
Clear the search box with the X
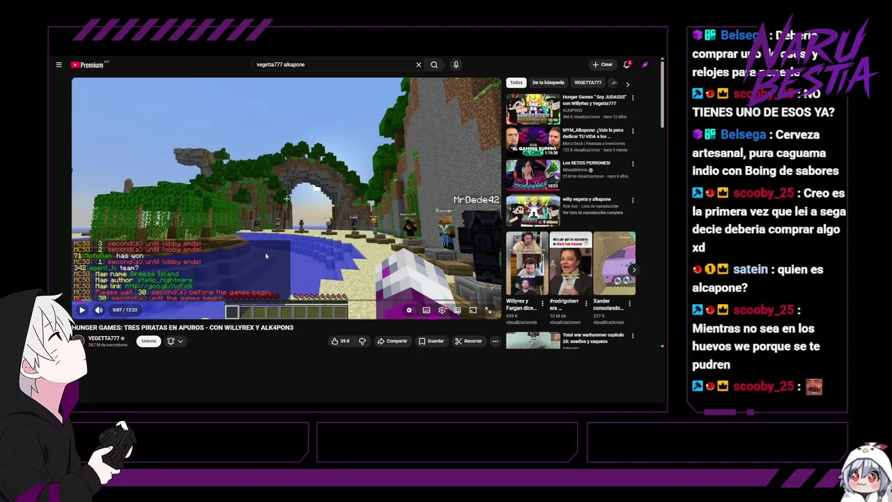[419, 65]
